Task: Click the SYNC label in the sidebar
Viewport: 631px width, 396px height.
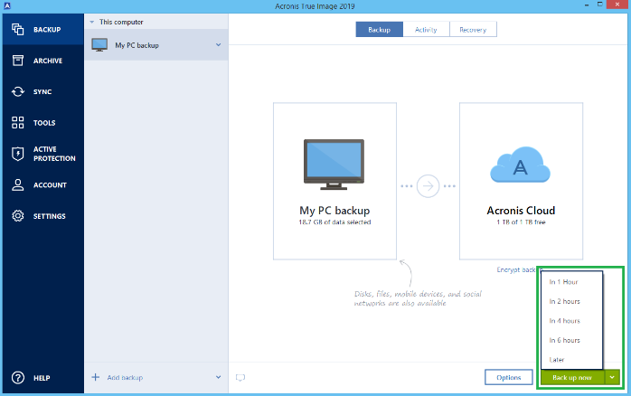Action: (42, 91)
